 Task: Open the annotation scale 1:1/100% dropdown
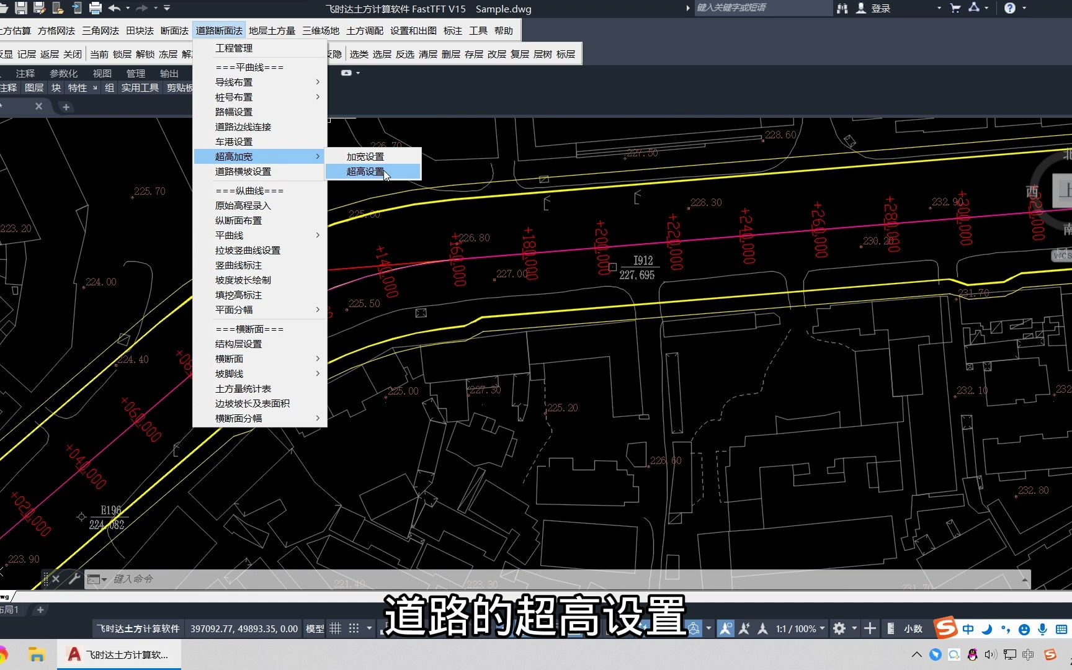(x=798, y=628)
